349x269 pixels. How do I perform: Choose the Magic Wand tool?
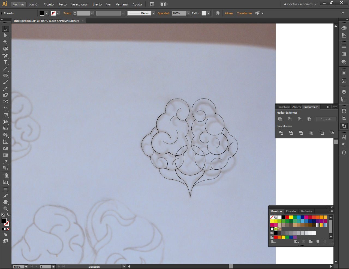(5, 42)
